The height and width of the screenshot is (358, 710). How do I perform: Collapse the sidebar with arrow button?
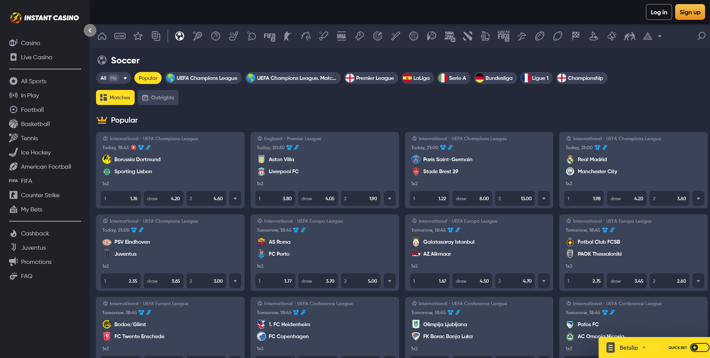point(90,30)
